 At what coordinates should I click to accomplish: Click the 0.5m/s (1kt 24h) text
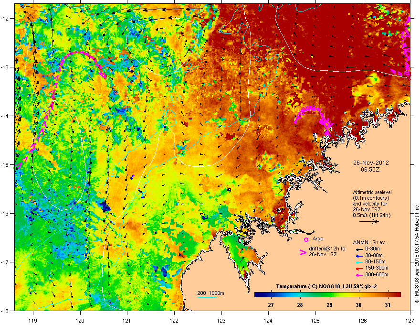[371, 216]
